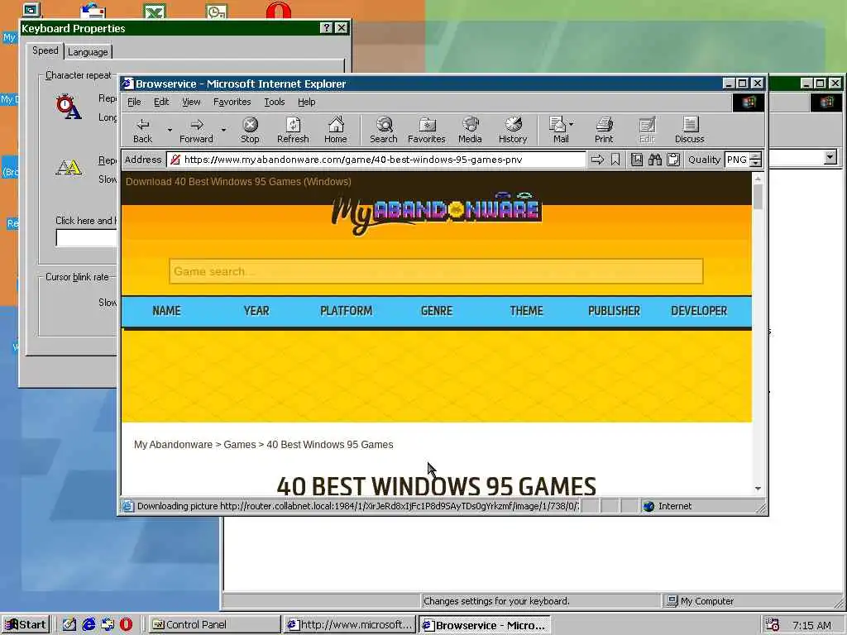Click the tray icon beside the clock

773,625
